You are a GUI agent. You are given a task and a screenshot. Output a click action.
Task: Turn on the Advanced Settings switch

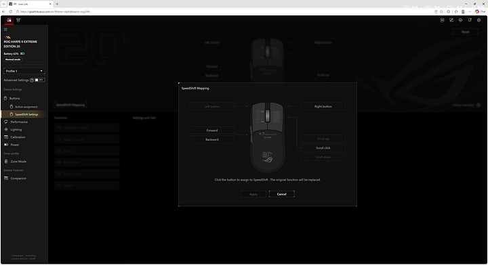40,80
